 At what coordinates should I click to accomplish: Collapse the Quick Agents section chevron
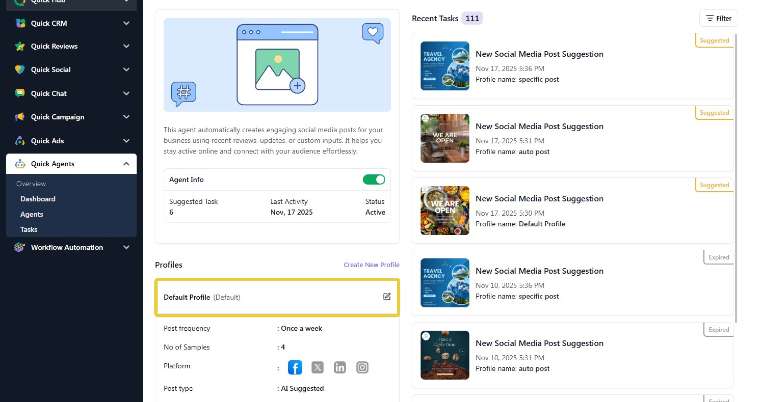click(126, 164)
